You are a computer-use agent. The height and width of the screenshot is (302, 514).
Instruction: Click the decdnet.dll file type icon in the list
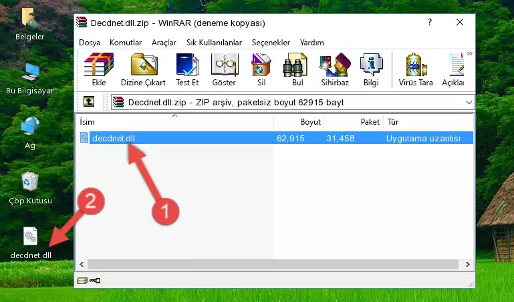pos(84,137)
